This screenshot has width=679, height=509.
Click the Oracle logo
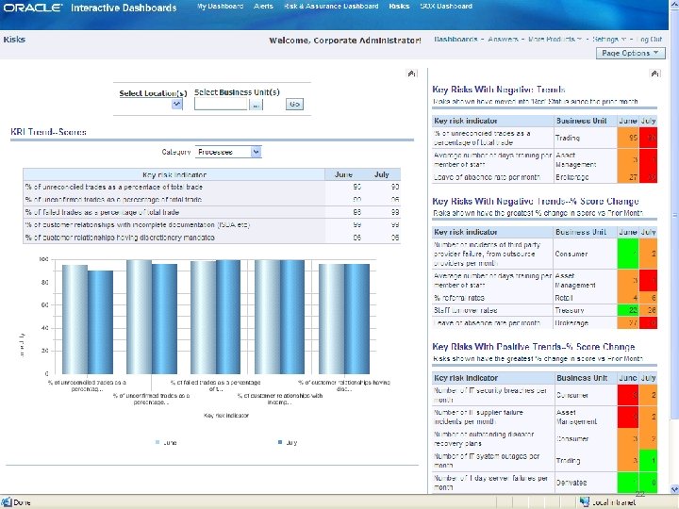click(34, 8)
